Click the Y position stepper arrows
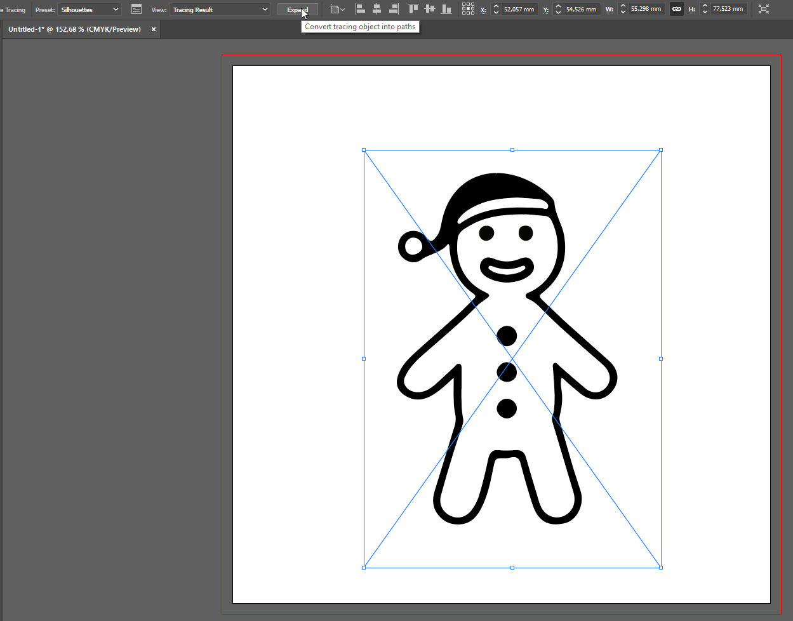This screenshot has height=621, width=793. (x=558, y=10)
